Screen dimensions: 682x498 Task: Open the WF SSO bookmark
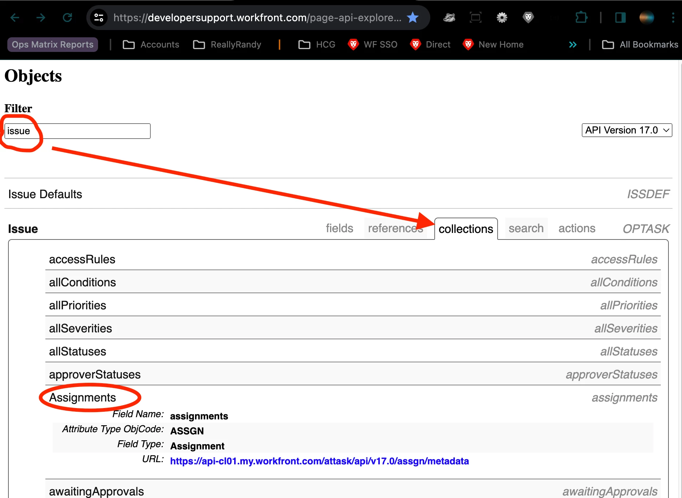pos(372,45)
